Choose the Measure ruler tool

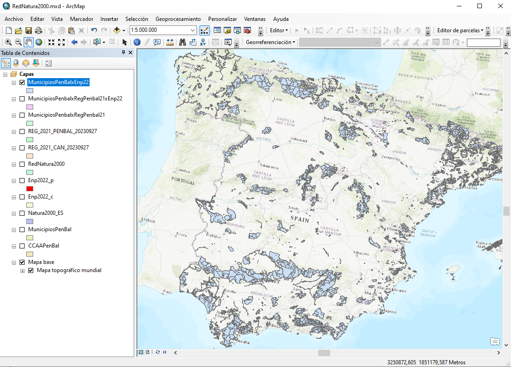(x=170, y=42)
